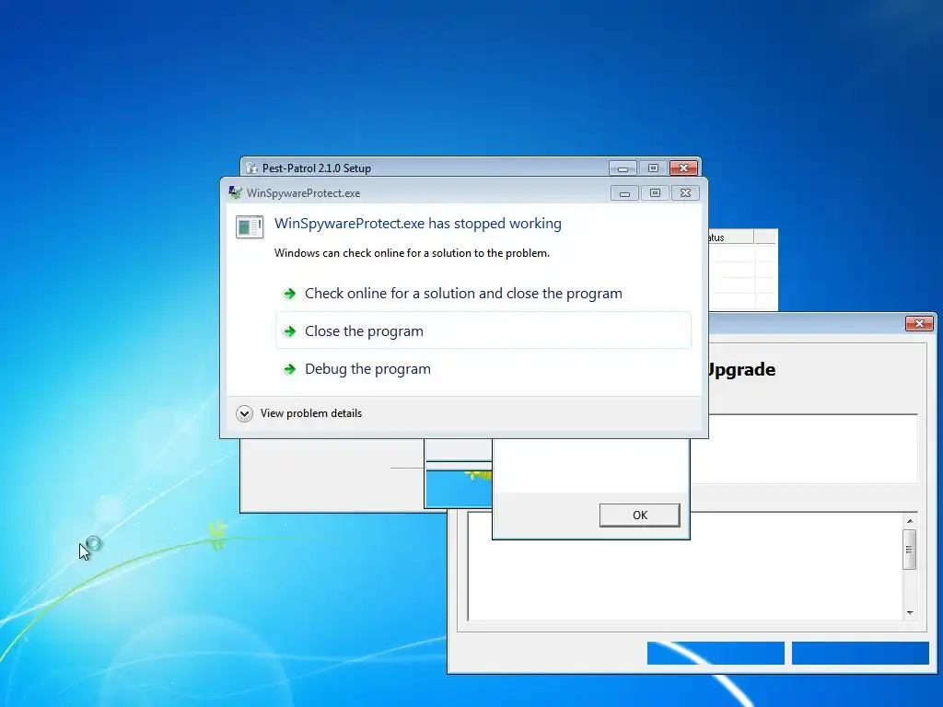Minimize the WinSpywareProtect.exe dialog
Viewport: 943px width, 707px height.
(x=624, y=193)
